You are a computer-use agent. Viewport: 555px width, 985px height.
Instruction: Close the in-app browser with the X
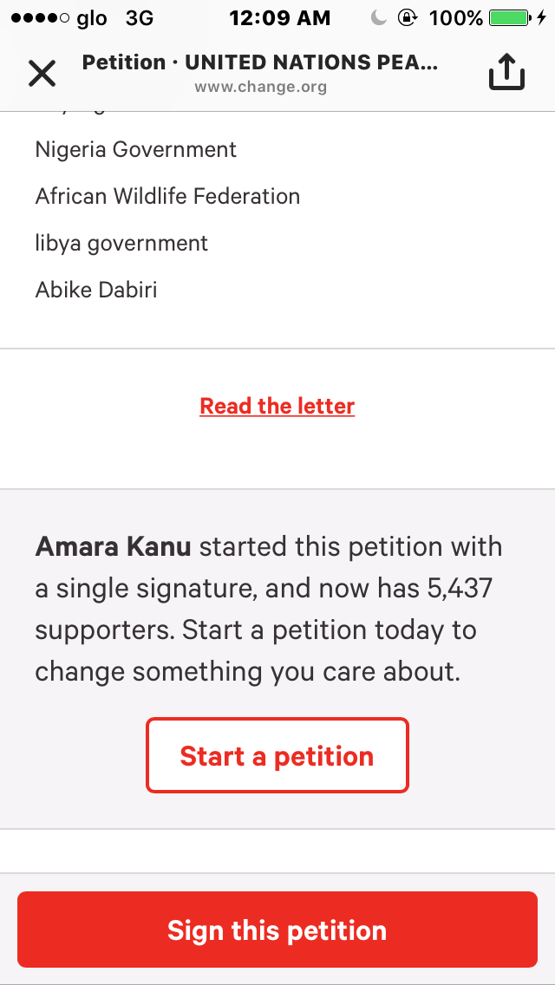(x=42, y=74)
